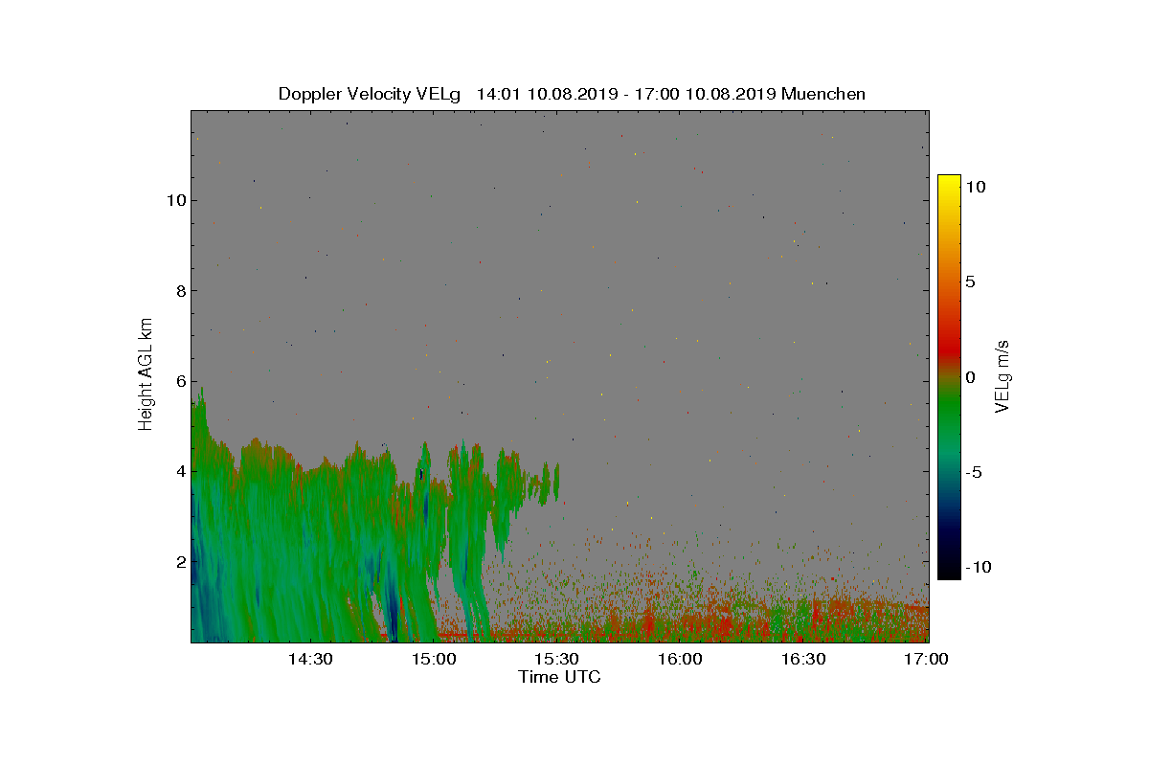Click the 15:30 time tick label
The height and width of the screenshot is (766, 1149).
coord(557,659)
